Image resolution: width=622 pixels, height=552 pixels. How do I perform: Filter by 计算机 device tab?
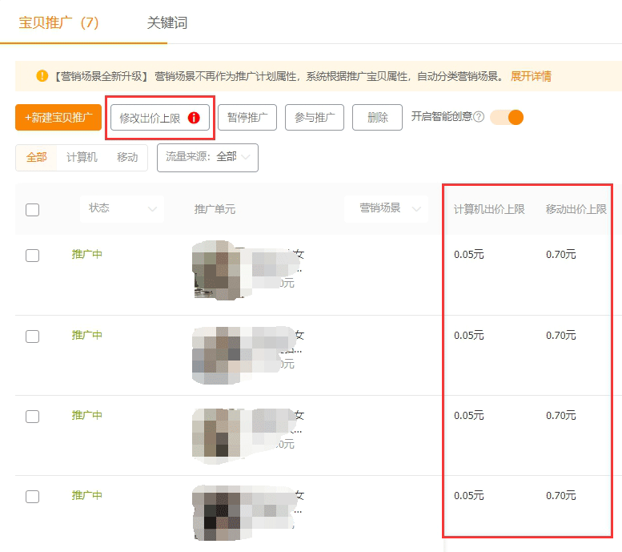[x=82, y=157]
